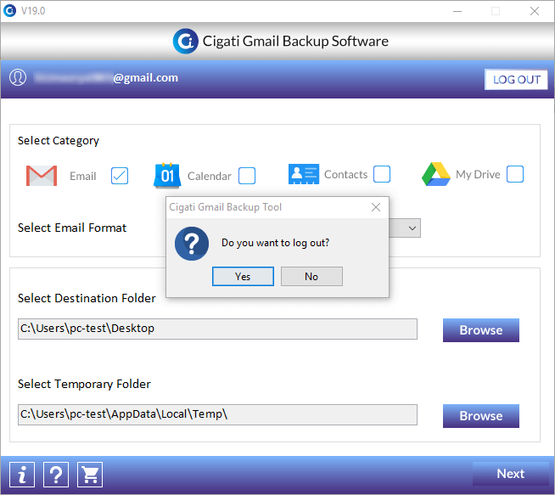Click the Cigati logo in the header
This screenshot has height=495, width=555.
[186, 41]
